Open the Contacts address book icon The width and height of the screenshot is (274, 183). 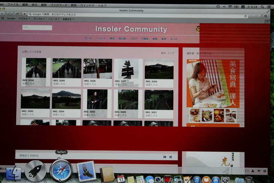(107, 175)
